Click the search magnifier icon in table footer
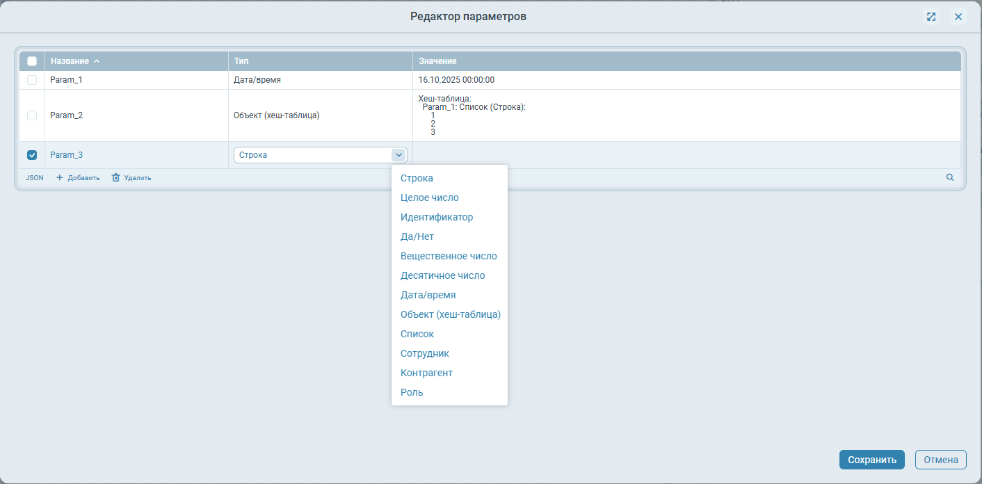The image size is (982, 484). pyautogui.click(x=950, y=177)
